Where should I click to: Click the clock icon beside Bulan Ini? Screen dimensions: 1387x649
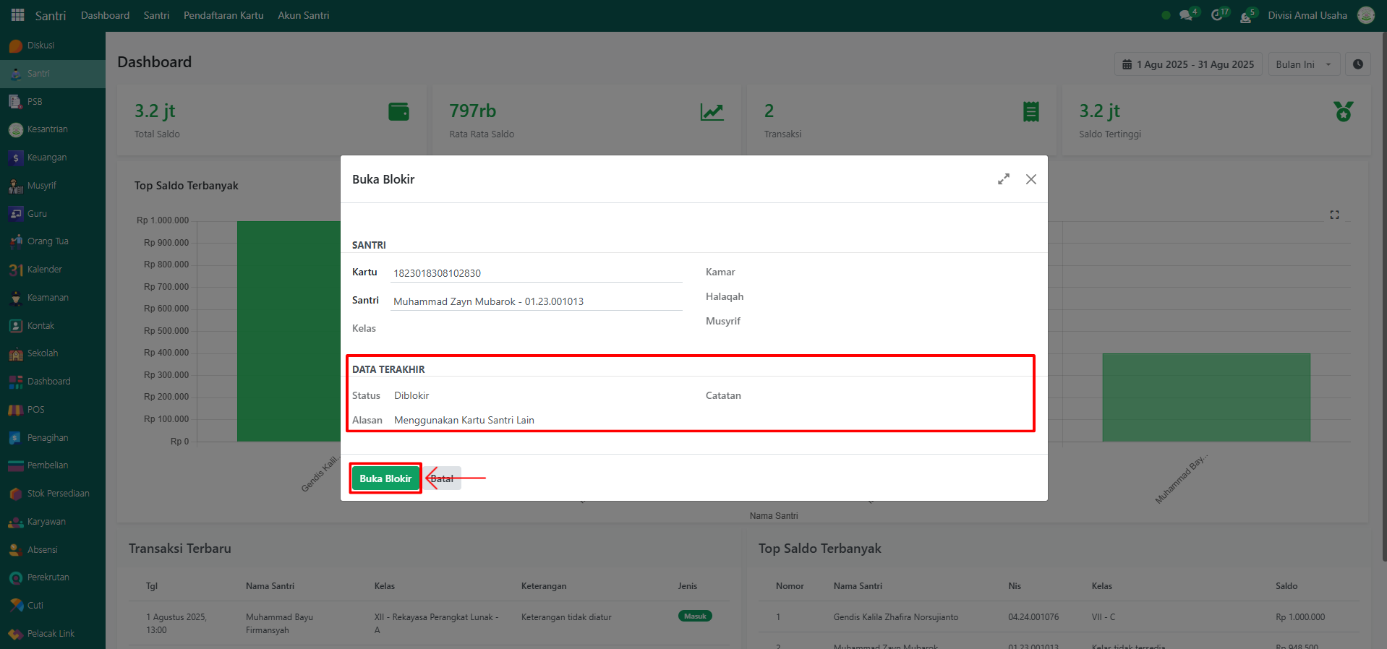1357,64
